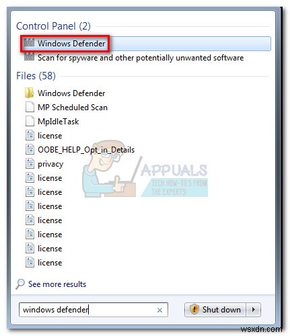Open the Windows Defender folder icon
This screenshot has width=290, height=336.
pyautogui.click(x=30, y=93)
